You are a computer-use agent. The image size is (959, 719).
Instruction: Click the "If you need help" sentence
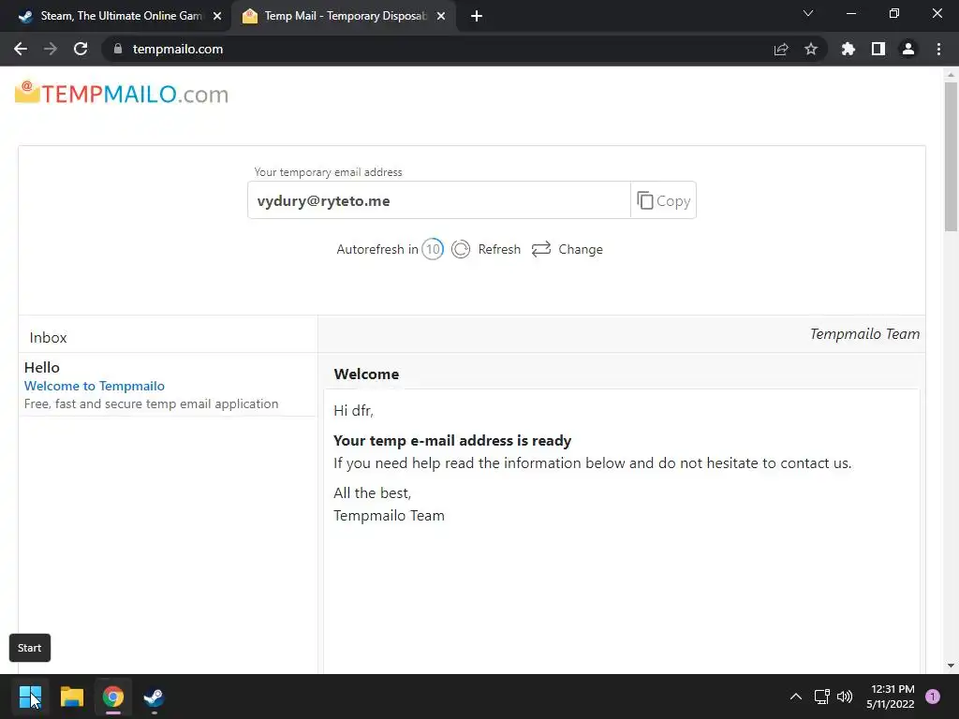click(592, 463)
